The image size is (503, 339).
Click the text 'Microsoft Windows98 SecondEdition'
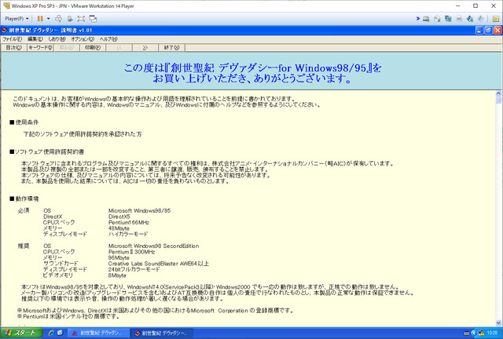point(154,246)
